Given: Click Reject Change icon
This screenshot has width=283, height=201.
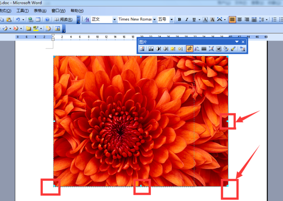Looking at the screenshot, I should [16, 28].
